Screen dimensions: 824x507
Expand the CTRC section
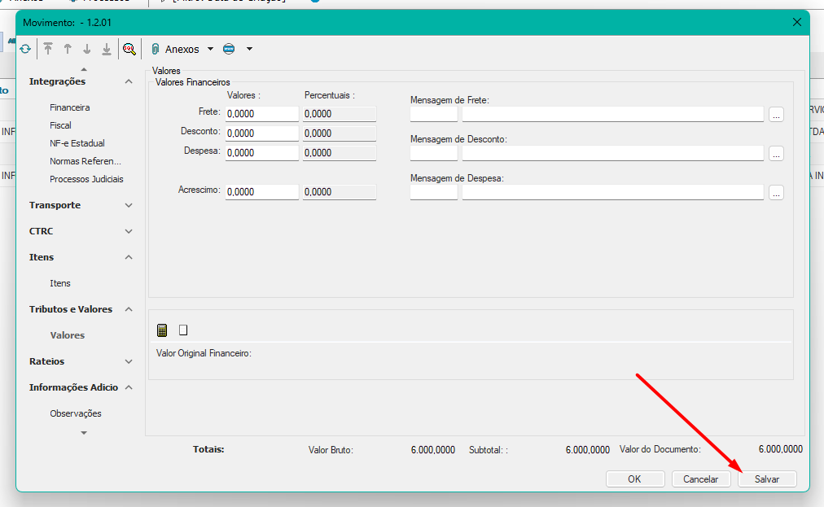129,231
